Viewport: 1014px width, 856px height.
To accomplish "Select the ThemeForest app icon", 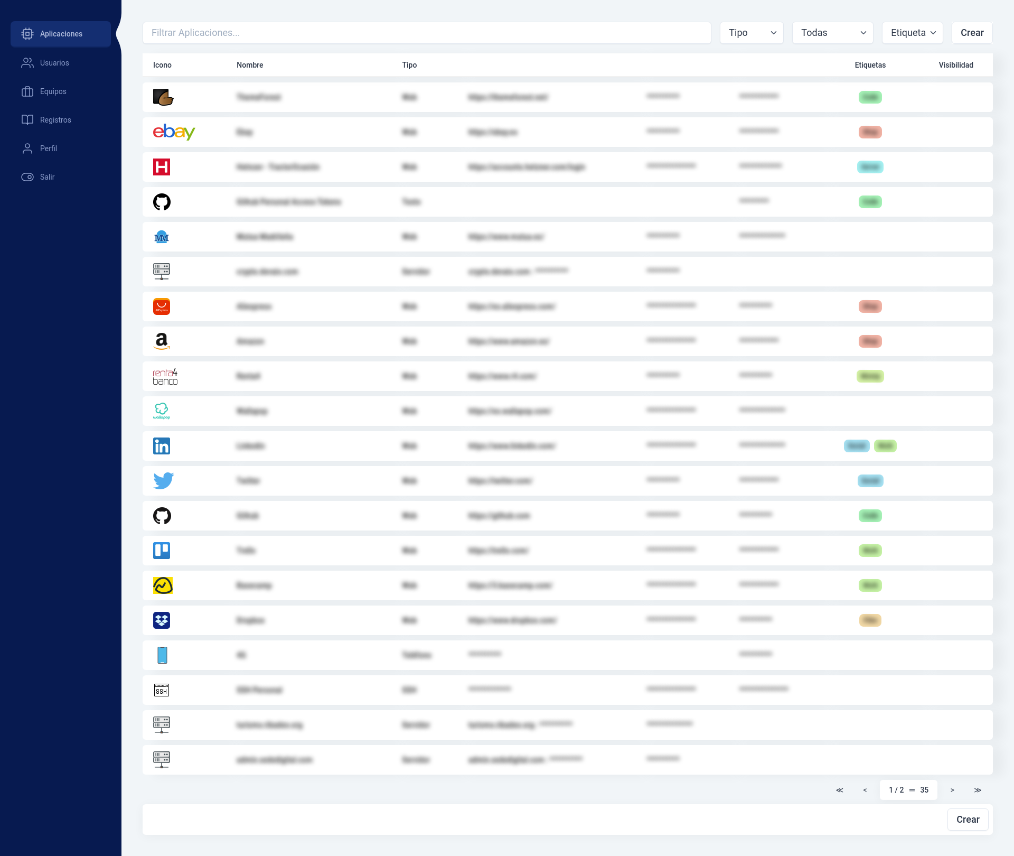I will click(163, 97).
